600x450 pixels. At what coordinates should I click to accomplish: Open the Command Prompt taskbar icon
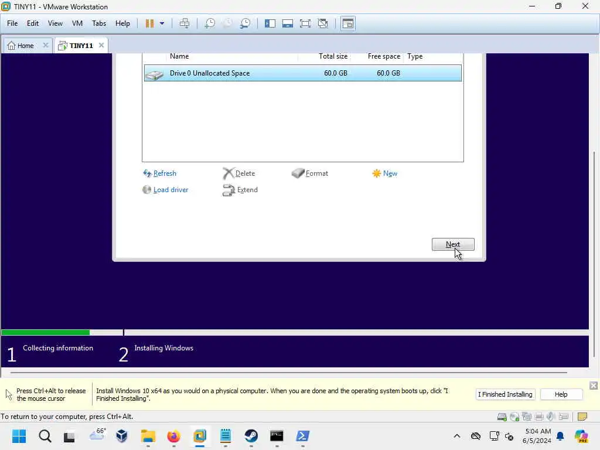click(277, 436)
